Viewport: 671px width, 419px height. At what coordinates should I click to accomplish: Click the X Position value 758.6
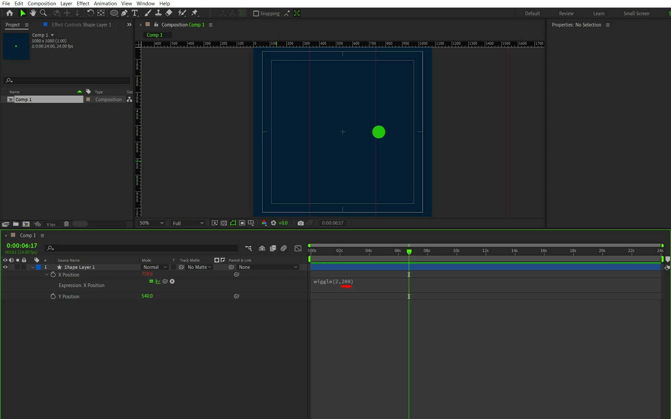[147, 274]
